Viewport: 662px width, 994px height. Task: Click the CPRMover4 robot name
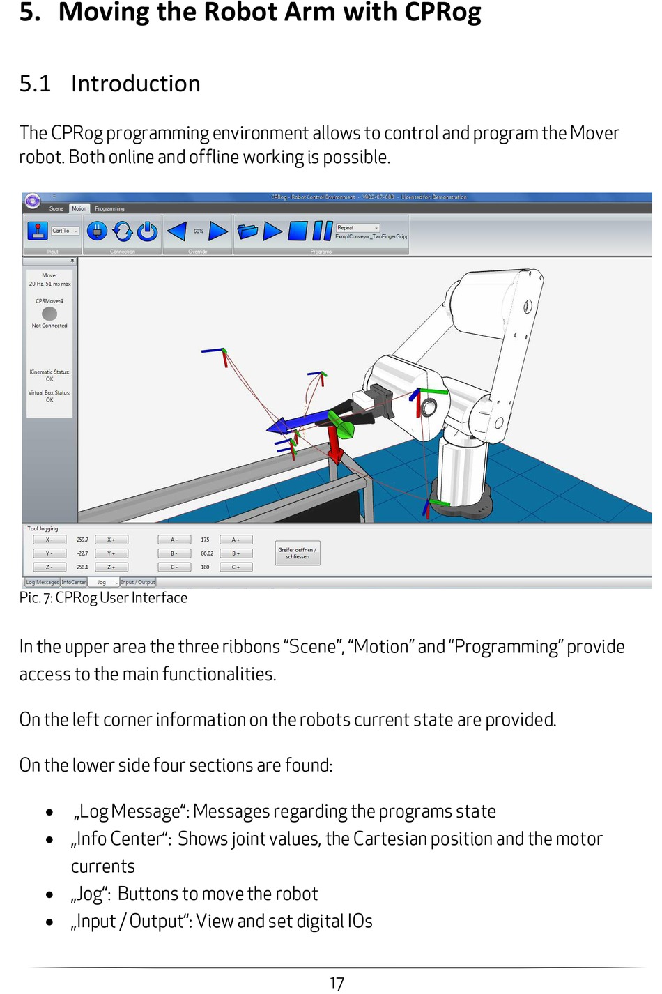coord(49,301)
